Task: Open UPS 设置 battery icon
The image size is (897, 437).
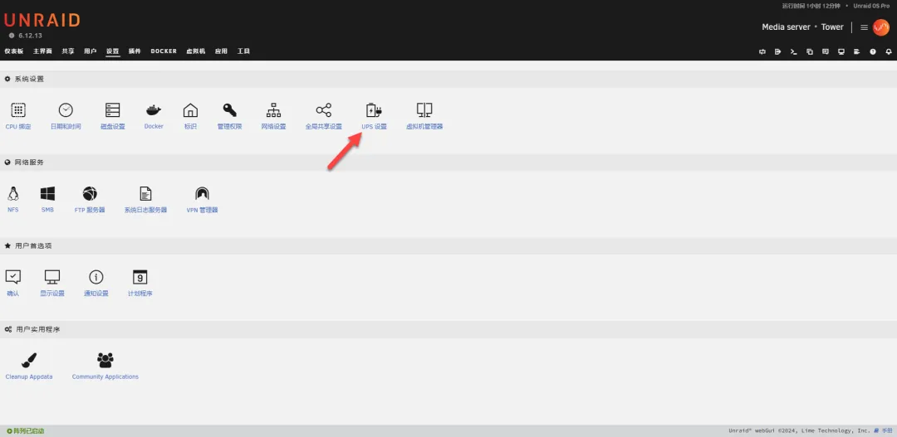Action: (374, 110)
